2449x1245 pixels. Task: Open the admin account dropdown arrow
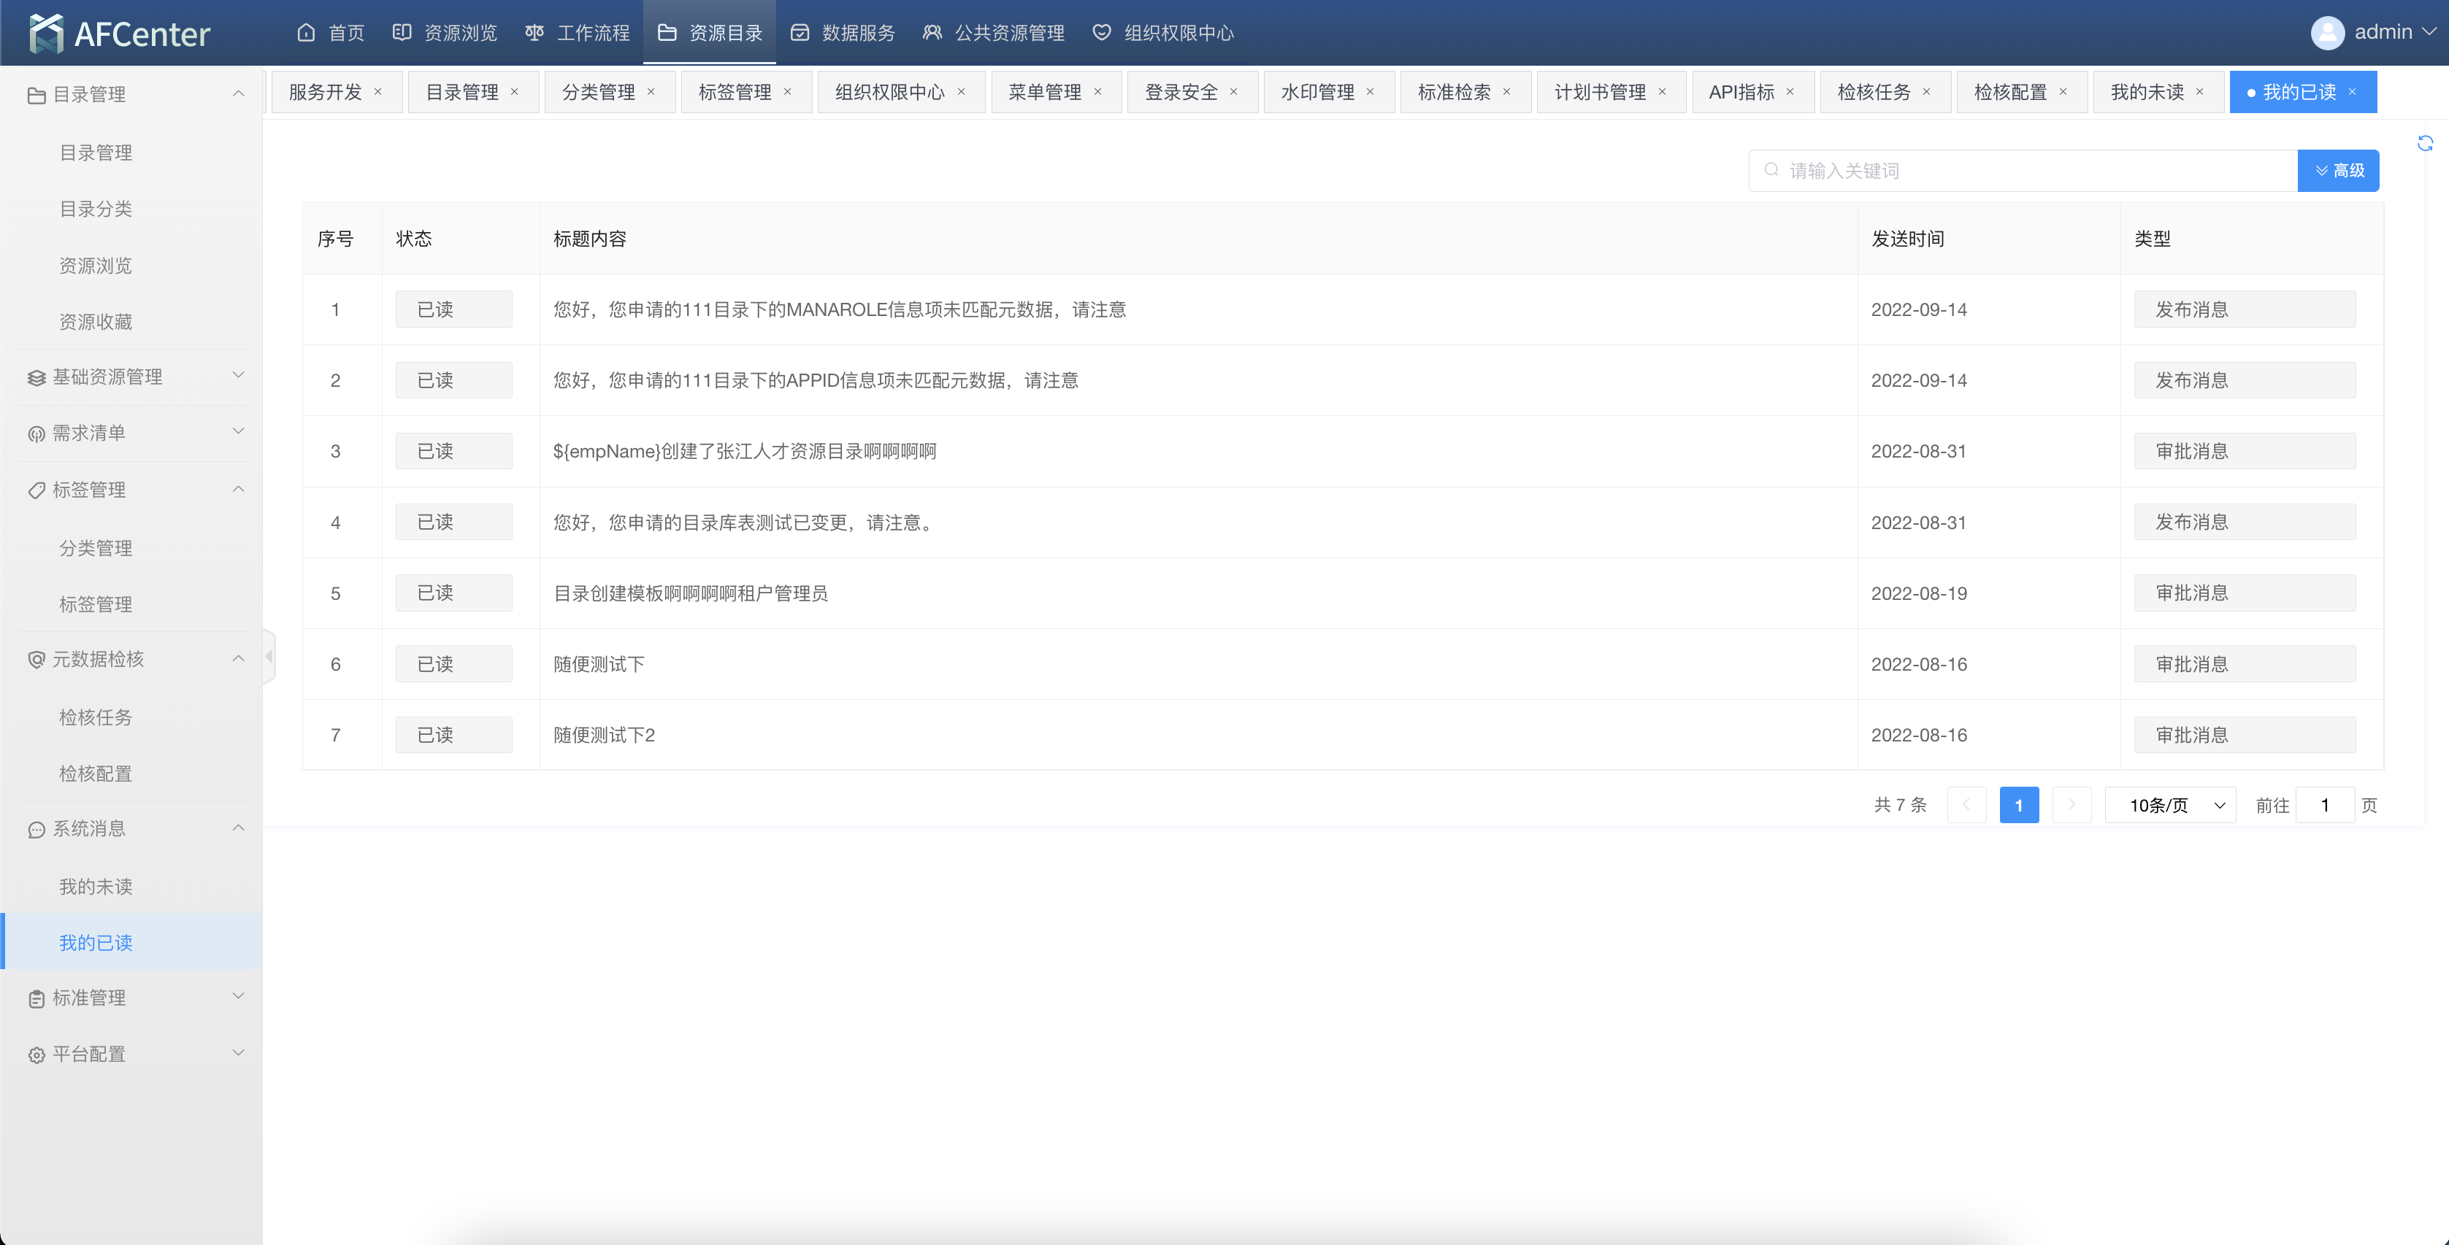(2430, 32)
